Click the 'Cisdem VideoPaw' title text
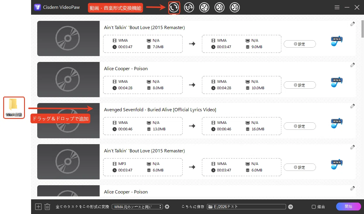Viewport: 364px width, 214px height. [62, 7]
